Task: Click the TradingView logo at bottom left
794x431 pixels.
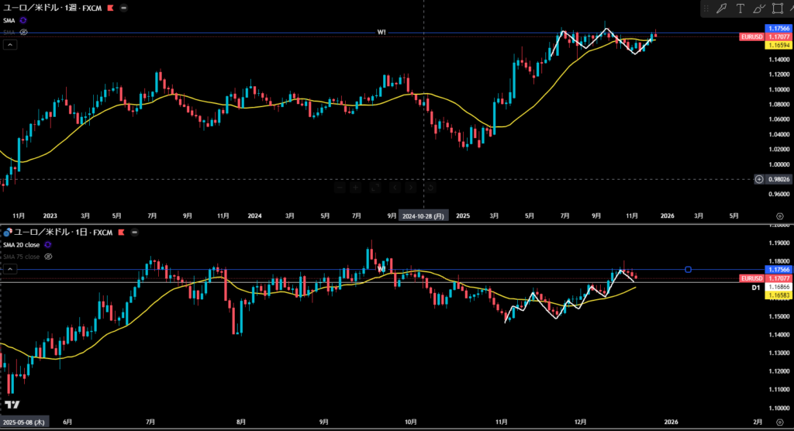Action: (12, 405)
